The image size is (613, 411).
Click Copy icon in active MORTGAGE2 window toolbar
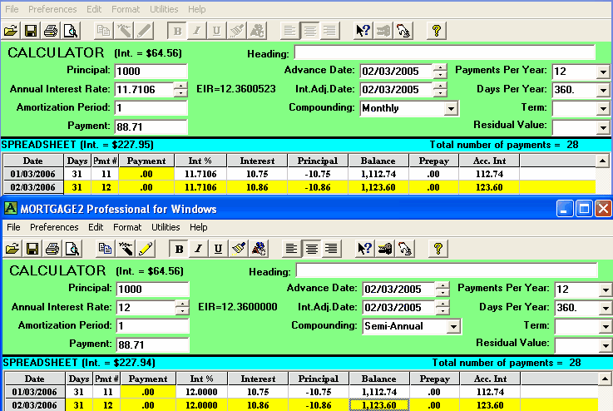(x=105, y=248)
